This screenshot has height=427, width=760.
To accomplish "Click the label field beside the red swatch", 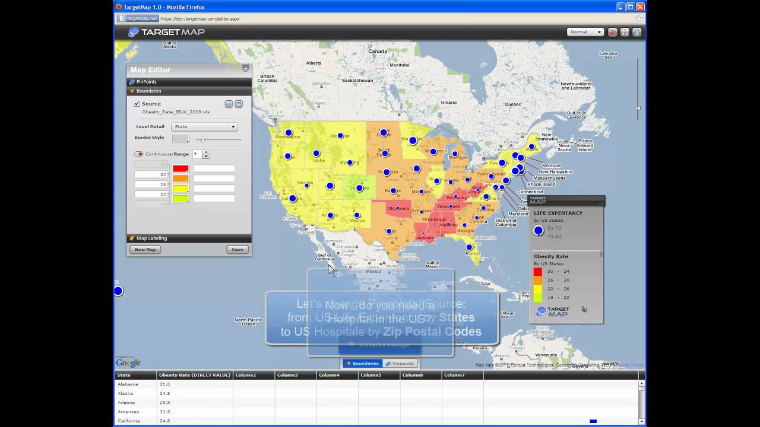I will (214, 169).
